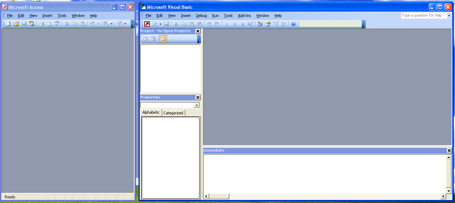Switch to the Alphabetic properties tab
455x203 pixels.
point(151,113)
